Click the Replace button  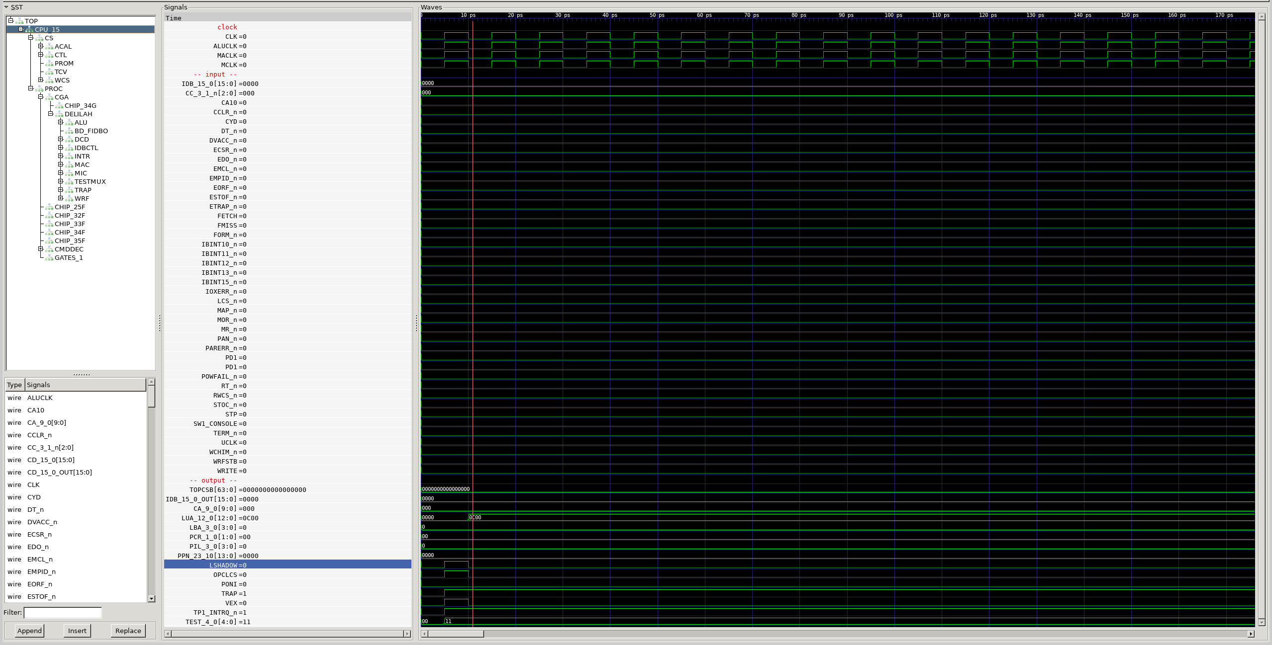[128, 631]
